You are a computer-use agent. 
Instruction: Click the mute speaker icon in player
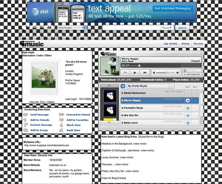154,73
